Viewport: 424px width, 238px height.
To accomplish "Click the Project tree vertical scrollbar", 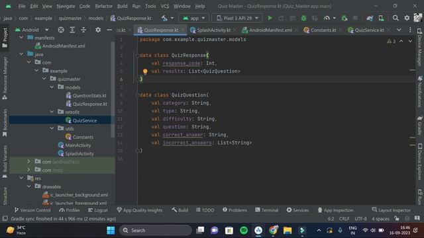I will 113,89.
